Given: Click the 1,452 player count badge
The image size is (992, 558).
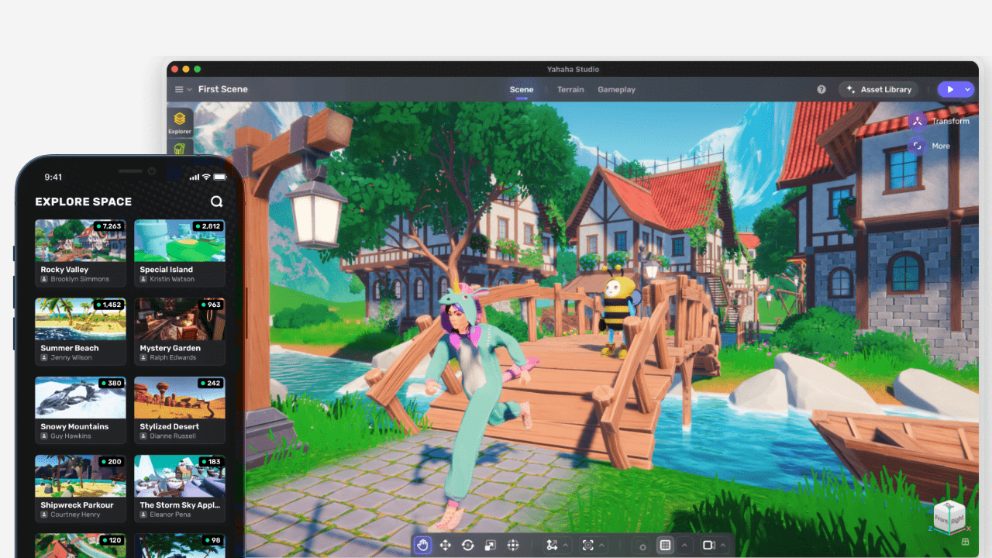Looking at the screenshot, I should 109,305.
